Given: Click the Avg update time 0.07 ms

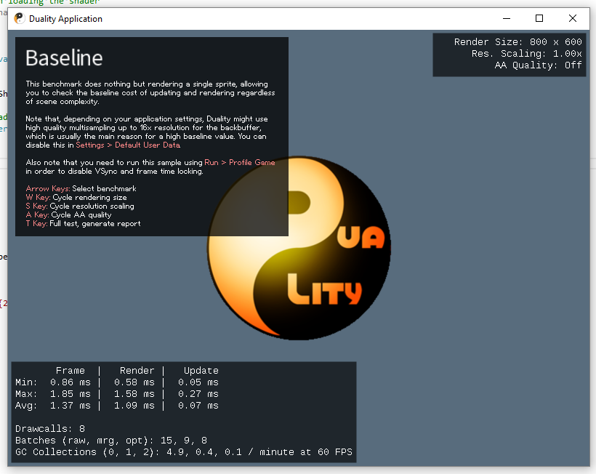Looking at the screenshot, I should (198, 406).
